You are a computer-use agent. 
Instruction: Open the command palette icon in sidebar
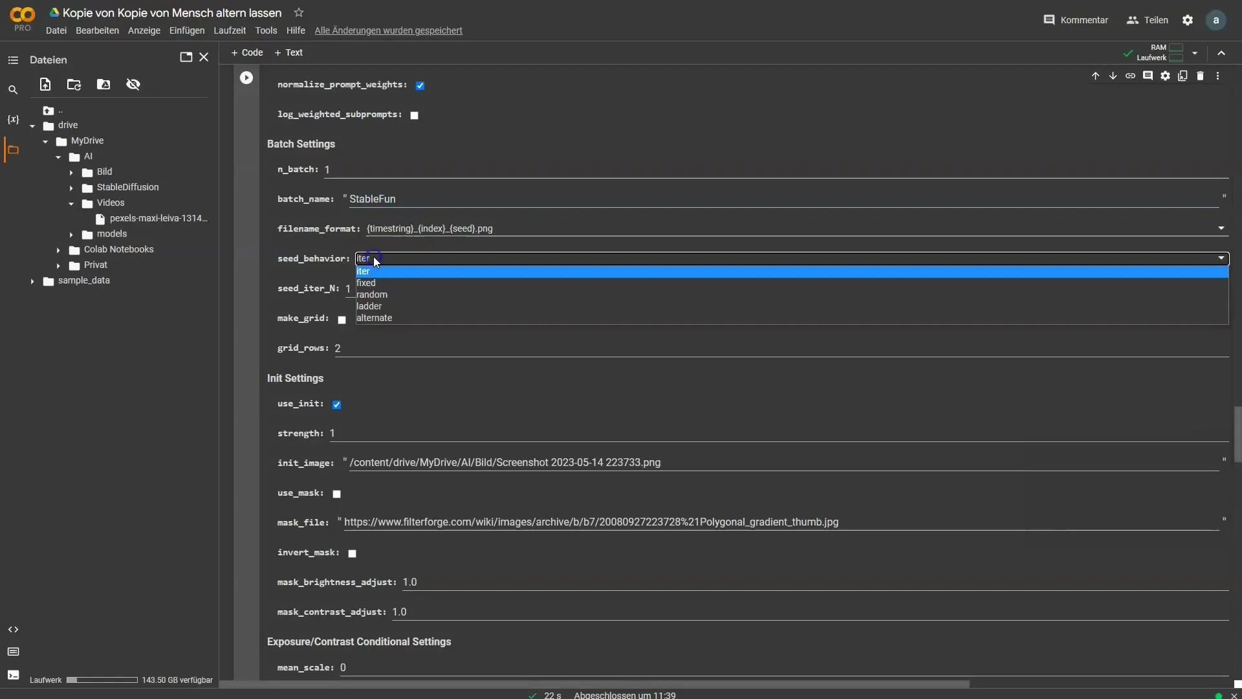coord(13,652)
